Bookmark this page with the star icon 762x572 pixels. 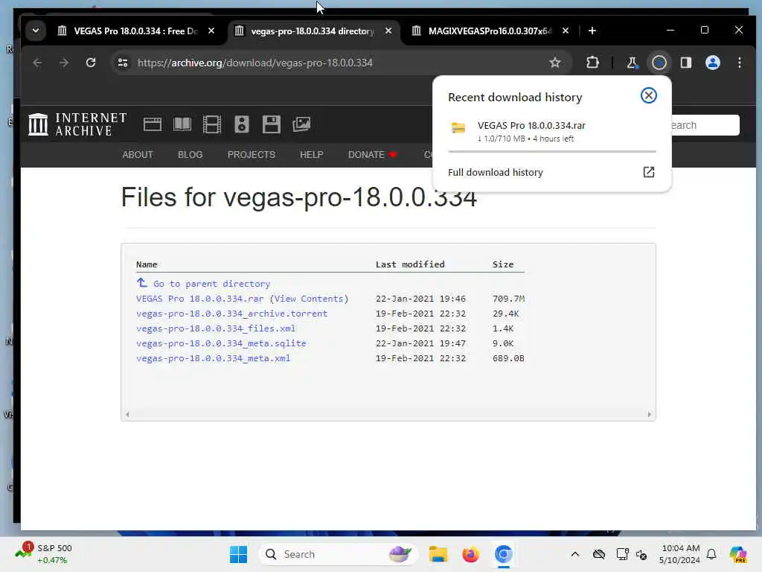555,63
